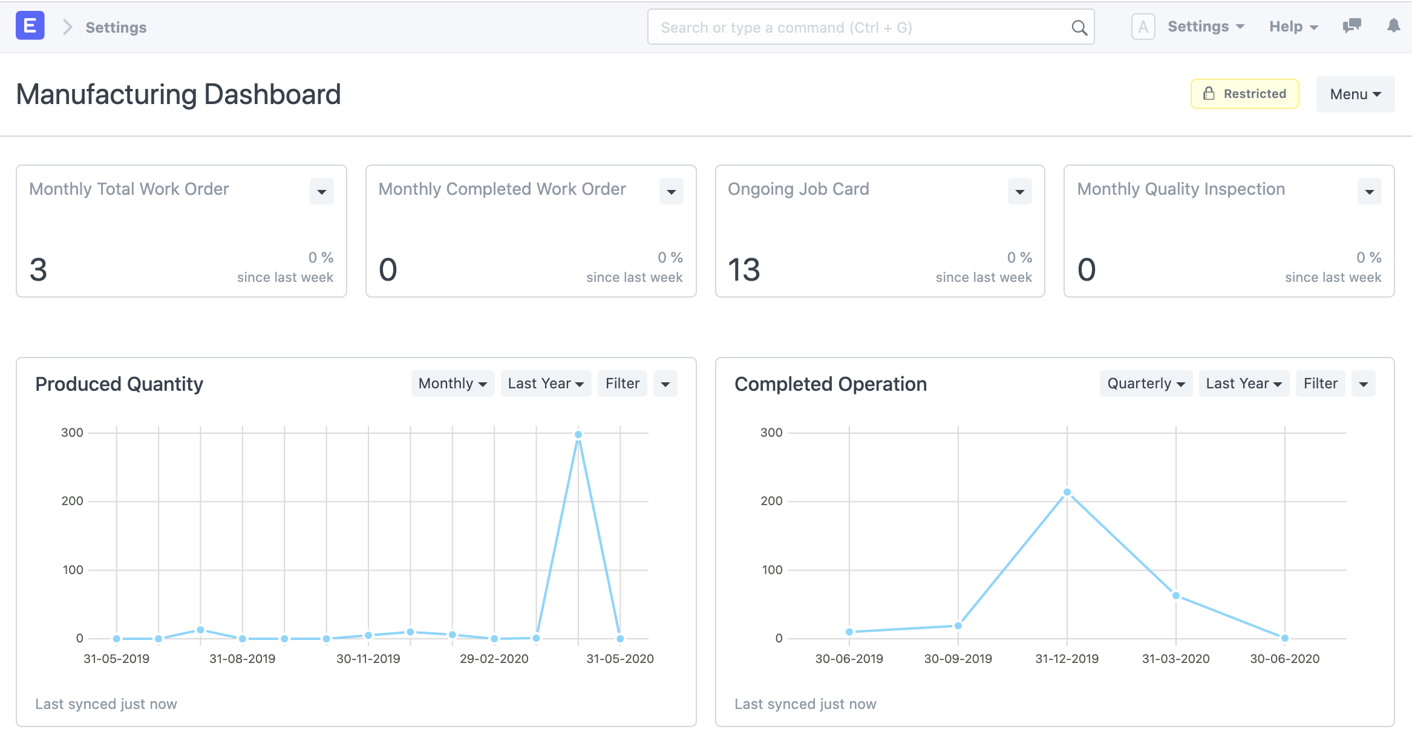Open the notification bell
The image size is (1412, 738).
1393,26
